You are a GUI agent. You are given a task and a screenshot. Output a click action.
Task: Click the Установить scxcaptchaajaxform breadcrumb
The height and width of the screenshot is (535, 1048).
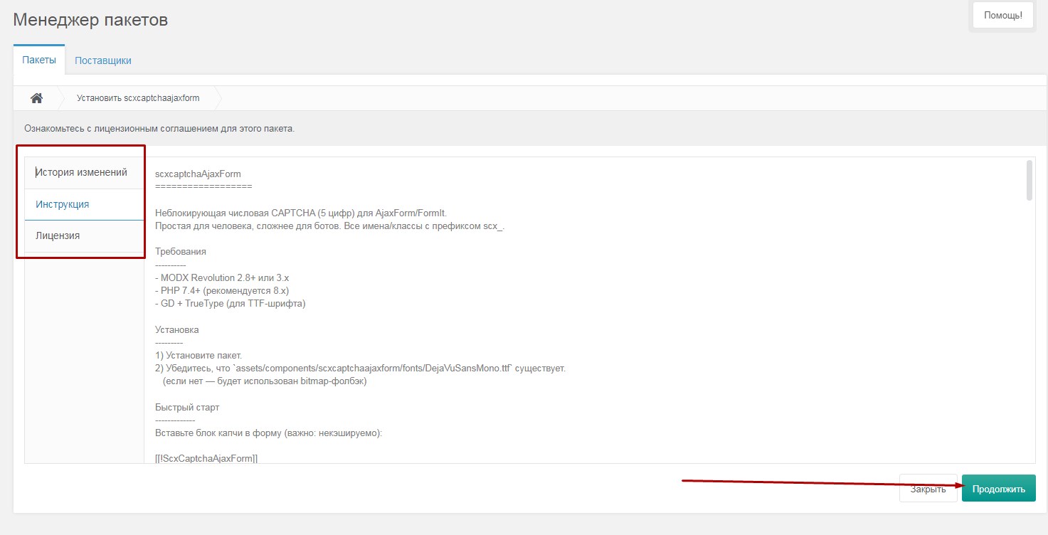138,98
